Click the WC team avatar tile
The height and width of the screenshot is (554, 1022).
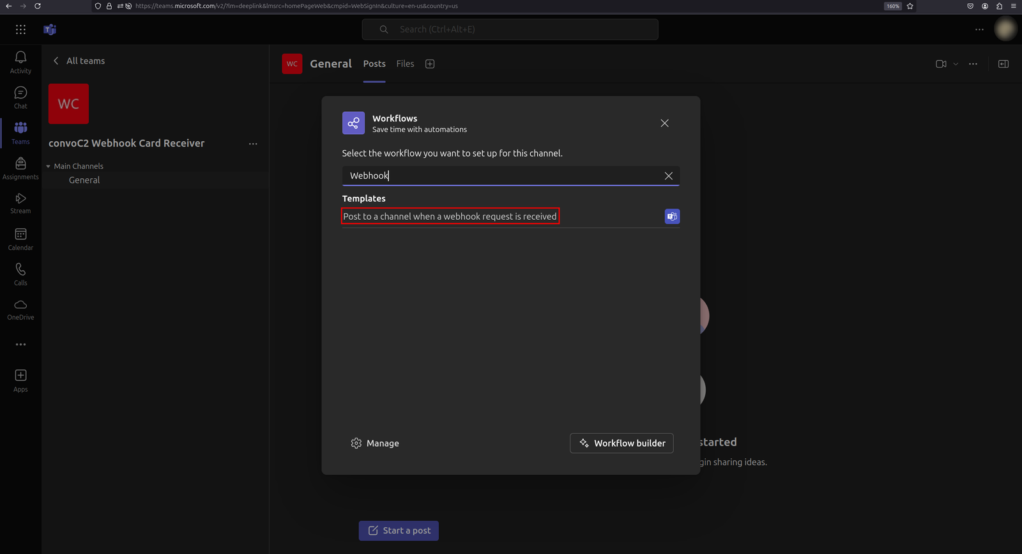(68, 104)
